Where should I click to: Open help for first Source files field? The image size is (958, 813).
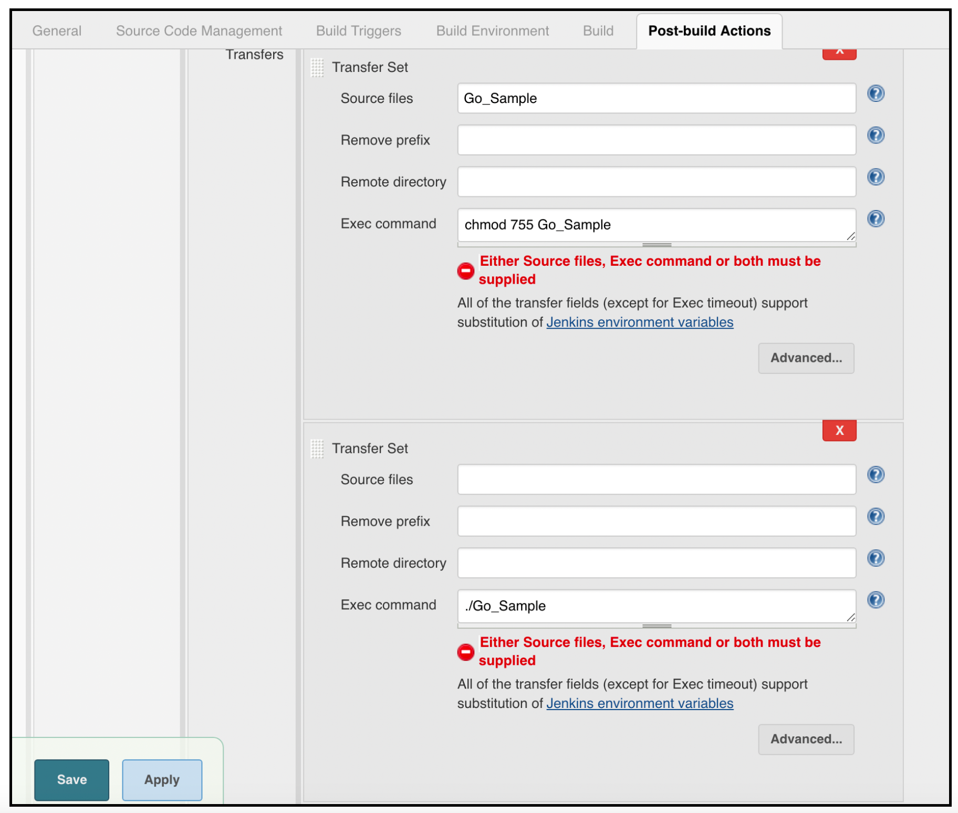[x=876, y=94]
